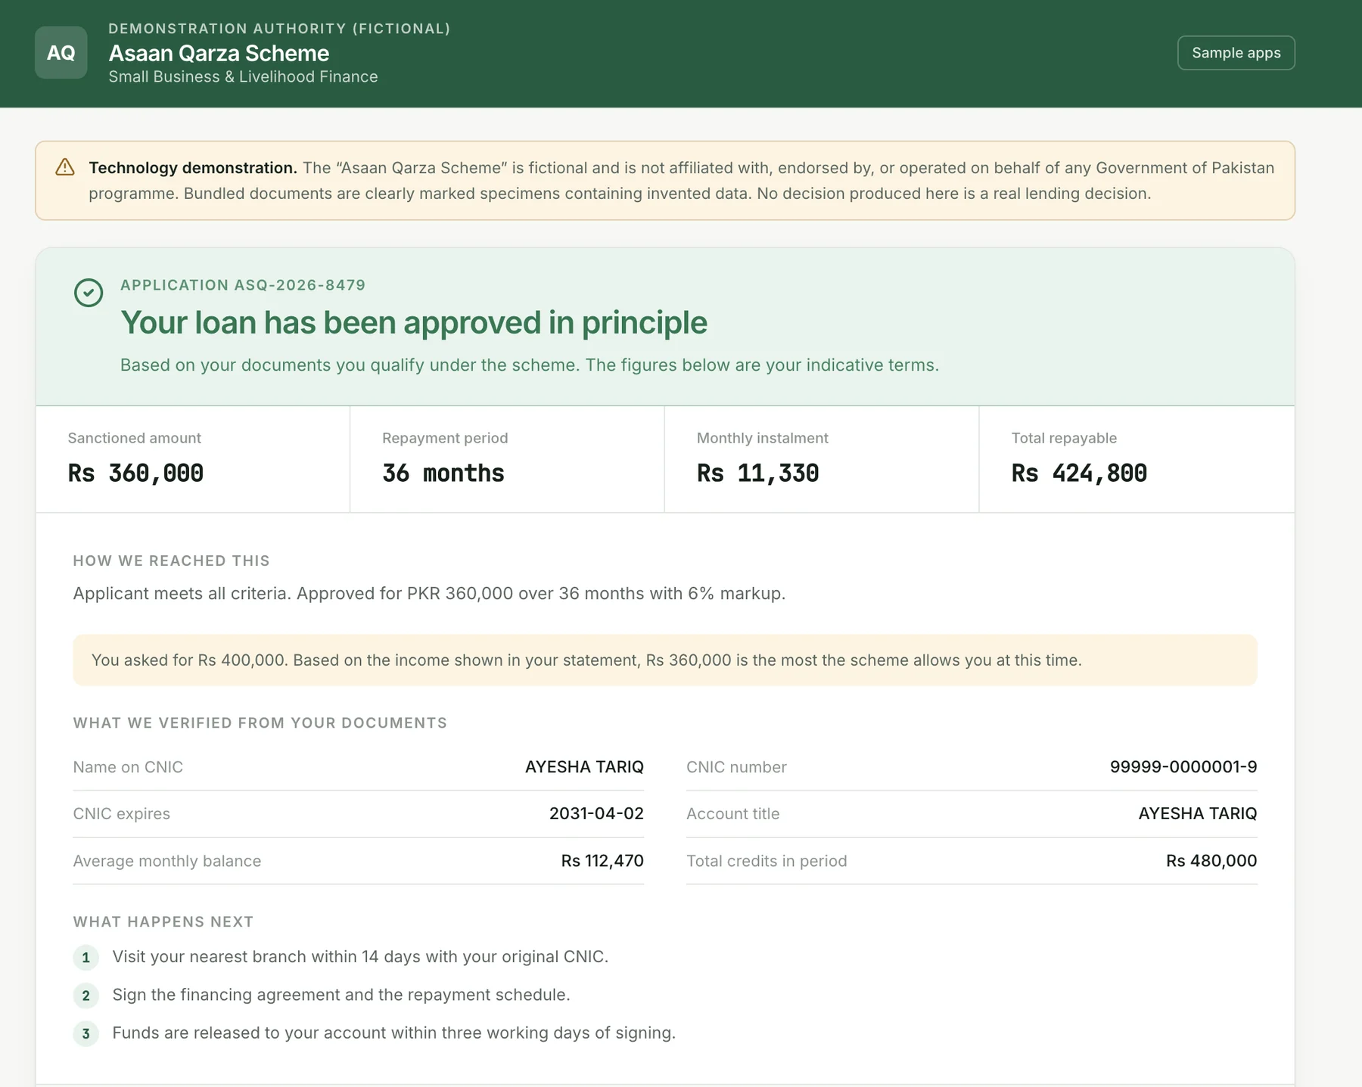Click the Asaan Qarza Scheme title
Viewport: 1362px width, 1087px height.
point(219,53)
